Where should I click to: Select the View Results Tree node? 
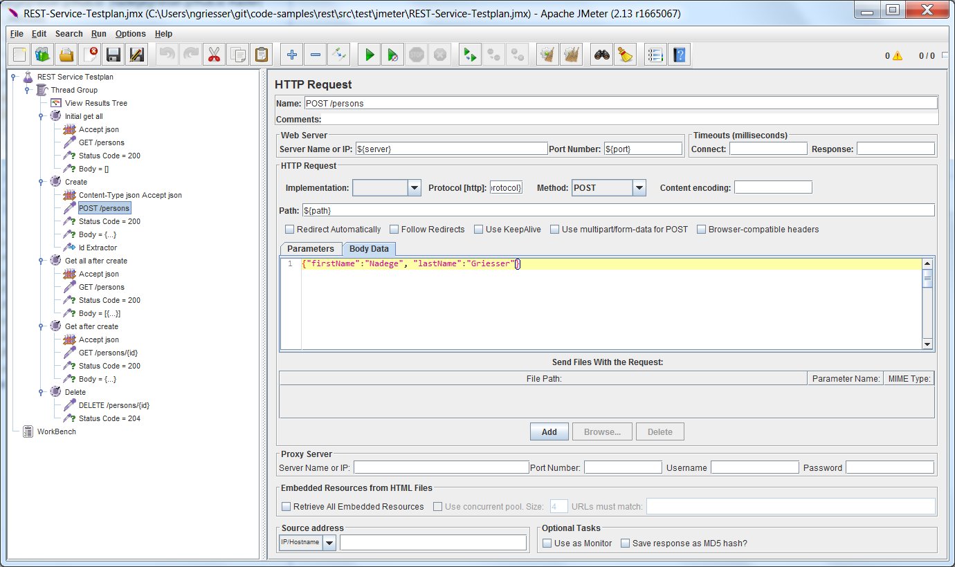click(x=96, y=103)
